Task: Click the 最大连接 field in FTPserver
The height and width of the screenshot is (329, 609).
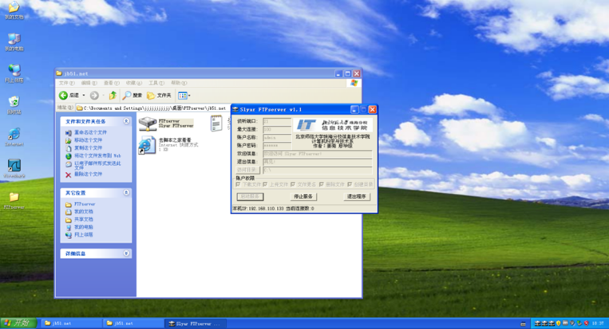Action: [x=277, y=129]
